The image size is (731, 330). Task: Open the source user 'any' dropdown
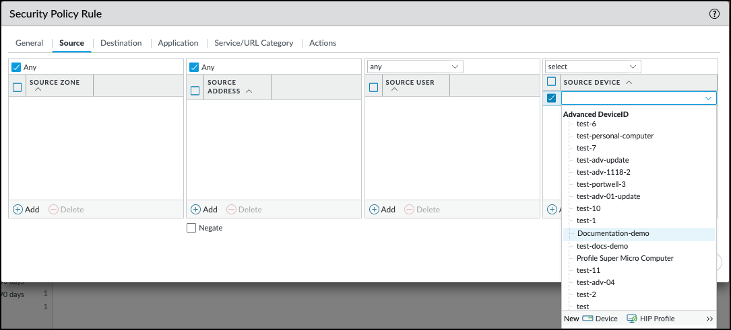[414, 67]
